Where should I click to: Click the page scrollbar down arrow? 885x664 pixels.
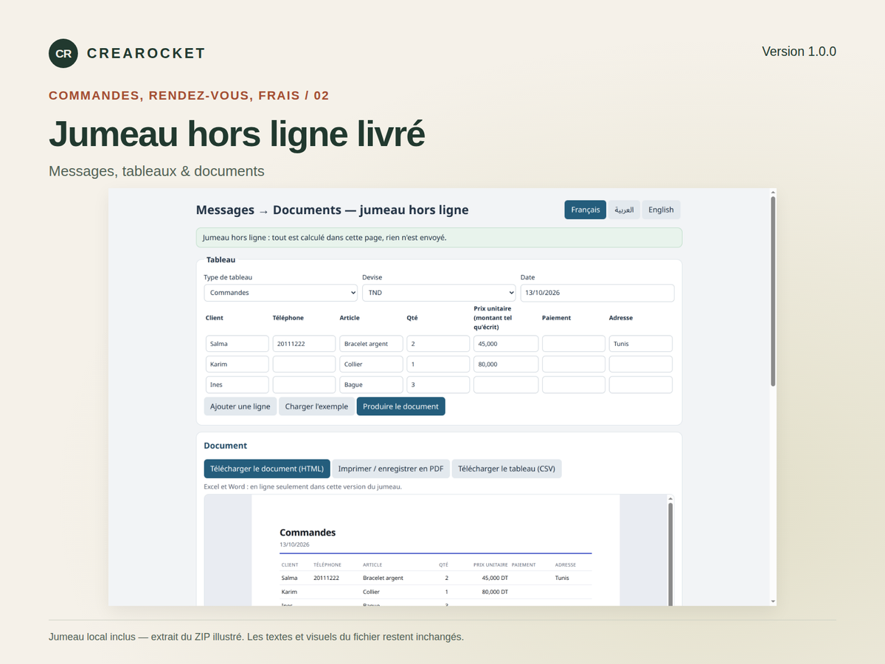tap(773, 602)
